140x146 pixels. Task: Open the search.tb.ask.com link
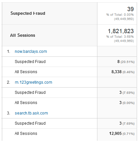coord(31,113)
